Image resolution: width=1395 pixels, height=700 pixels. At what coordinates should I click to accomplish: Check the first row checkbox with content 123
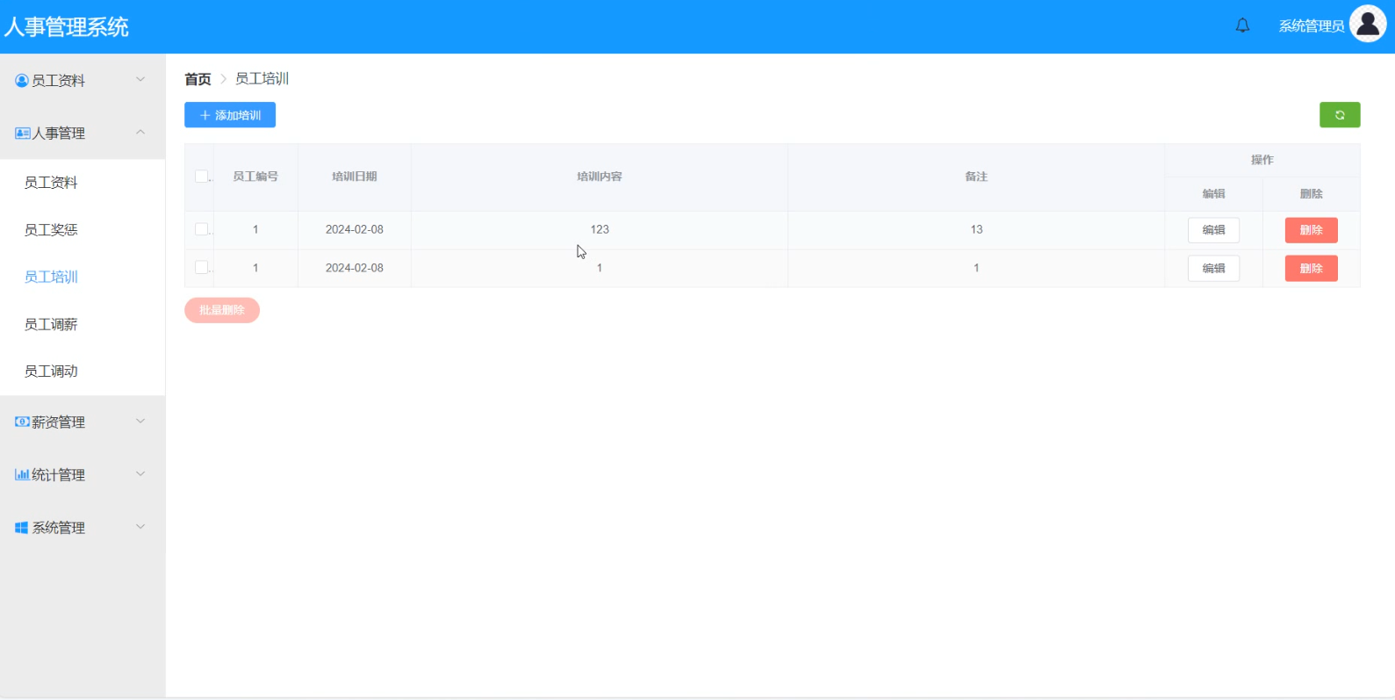(x=201, y=229)
